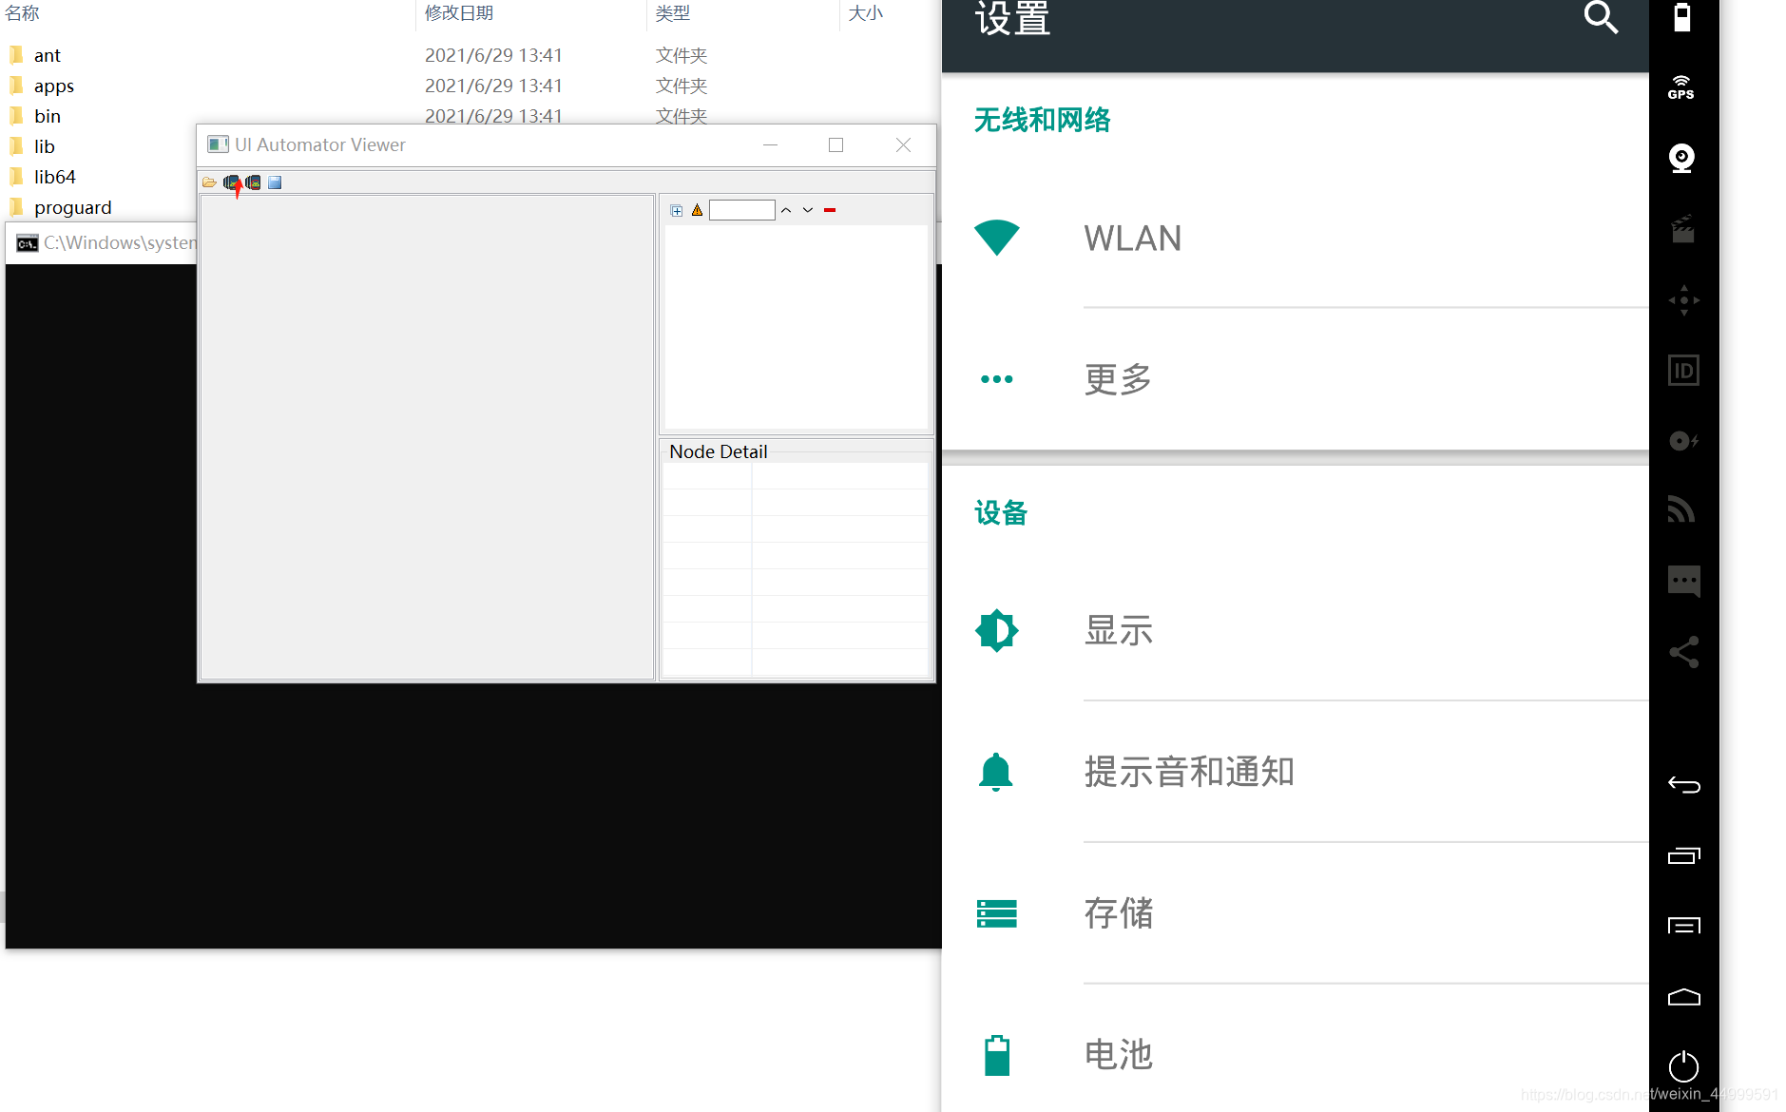This screenshot has height=1112, width=1786.
Task: Open the emulator disk I/O widget
Action: [1683, 441]
